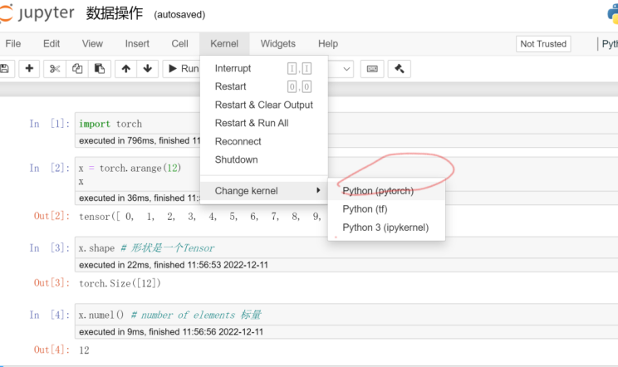Viewport: 618px width, 367px height.
Task: Click the x.shape code cell input
Action: point(347,247)
